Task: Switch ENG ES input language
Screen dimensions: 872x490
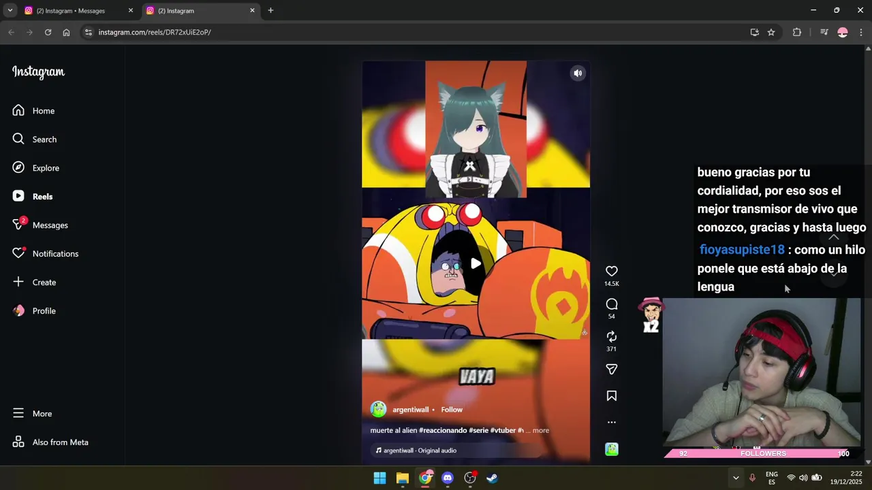Action: pyautogui.click(x=772, y=478)
